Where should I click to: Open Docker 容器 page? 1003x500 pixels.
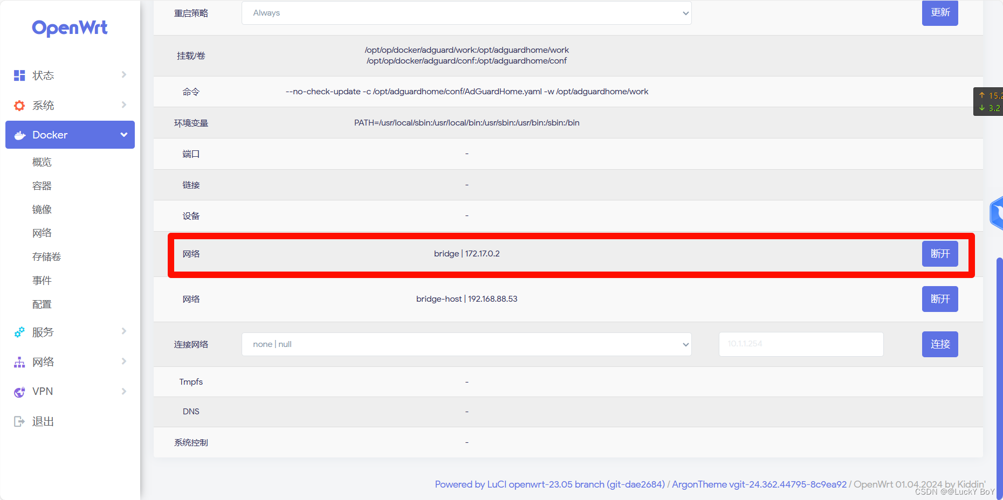(42, 186)
